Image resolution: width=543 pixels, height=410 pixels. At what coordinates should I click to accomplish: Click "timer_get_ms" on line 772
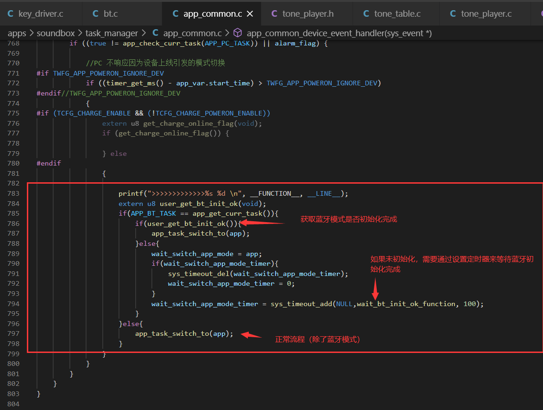pos(131,83)
